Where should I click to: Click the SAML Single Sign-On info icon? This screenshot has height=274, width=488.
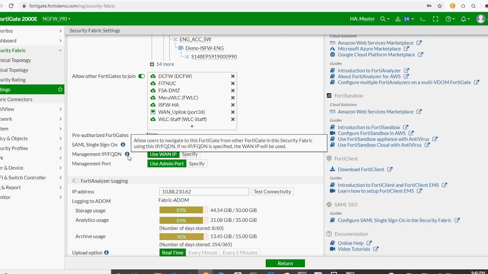pyautogui.click(x=123, y=145)
